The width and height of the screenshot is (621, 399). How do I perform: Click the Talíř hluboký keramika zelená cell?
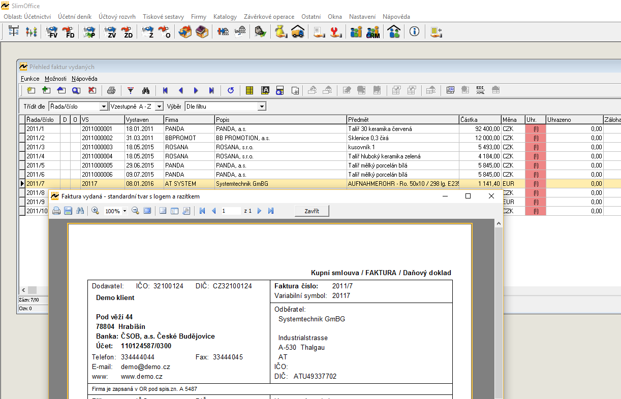pos(402,156)
